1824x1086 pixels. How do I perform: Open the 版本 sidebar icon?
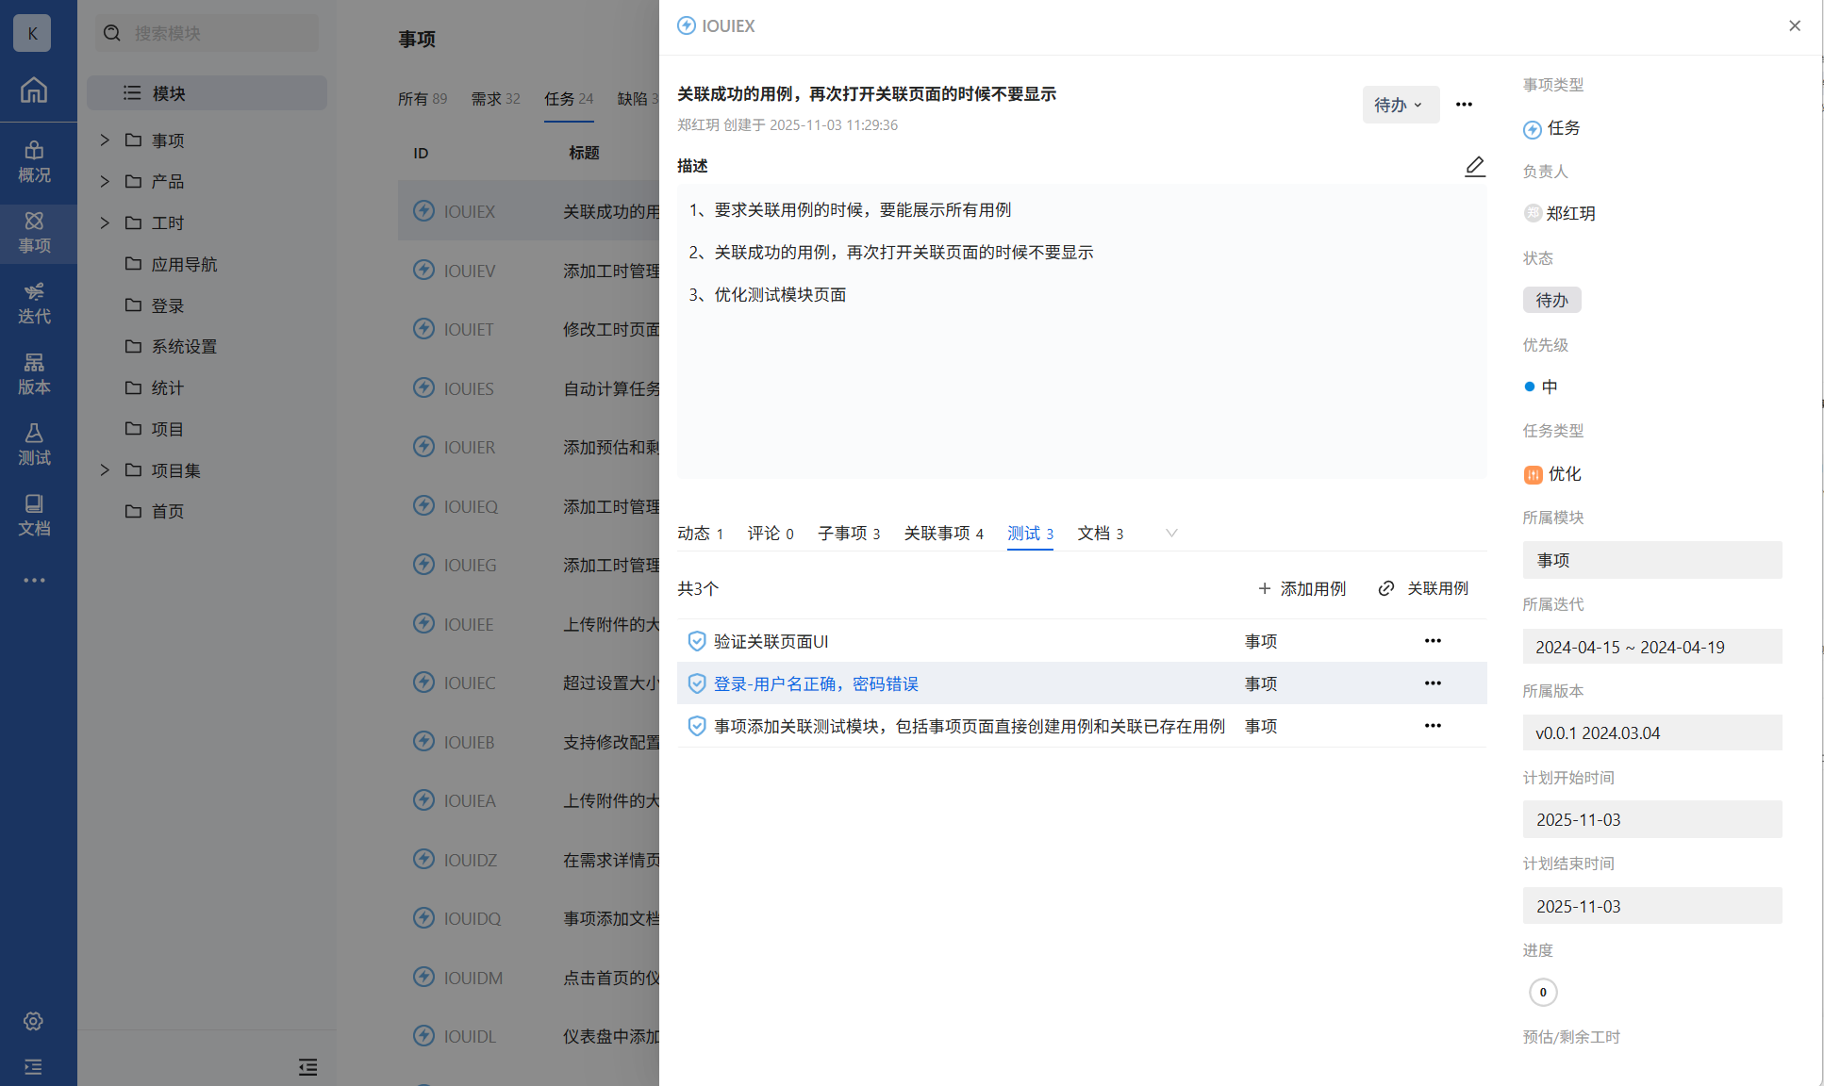click(x=34, y=373)
